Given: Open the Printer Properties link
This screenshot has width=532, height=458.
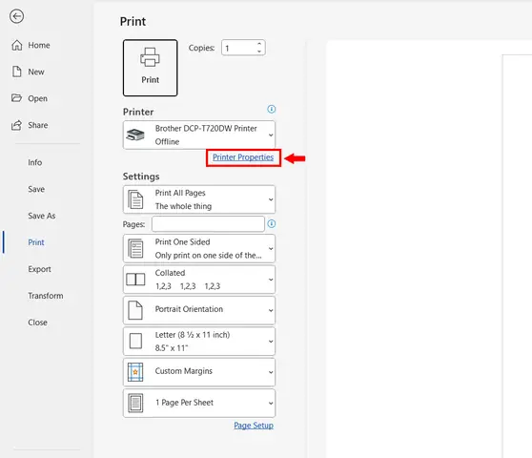Looking at the screenshot, I should coord(243,157).
